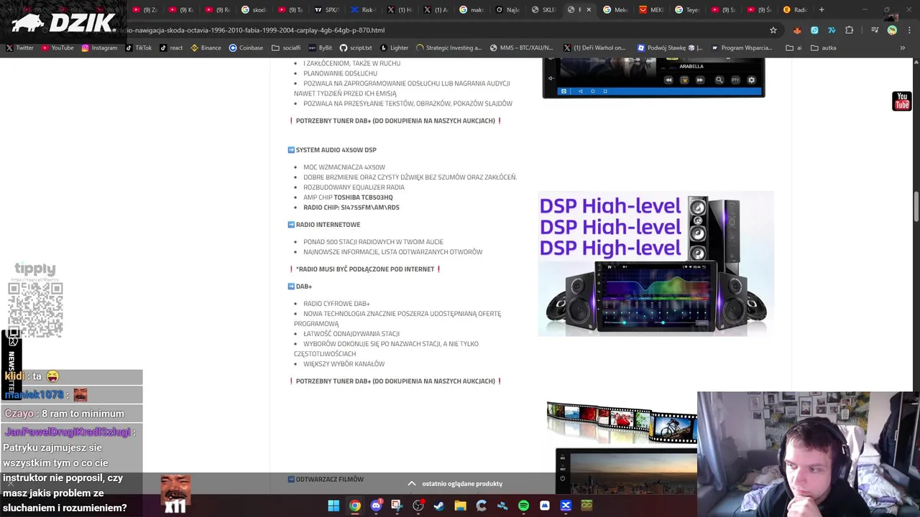This screenshot has width=920, height=517.
Task: Open the DeFi Warhol bookmark
Action: click(594, 47)
